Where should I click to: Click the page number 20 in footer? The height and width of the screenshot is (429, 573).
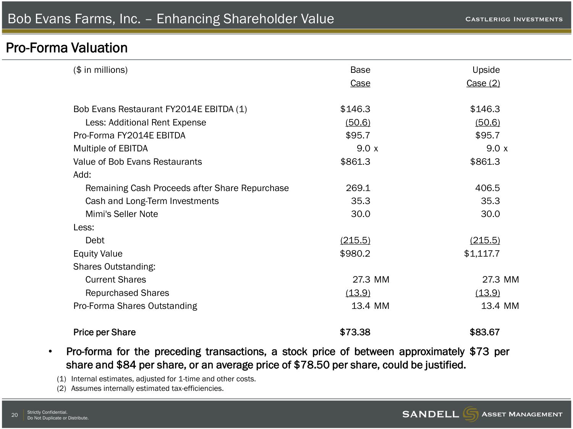pos(15,415)
